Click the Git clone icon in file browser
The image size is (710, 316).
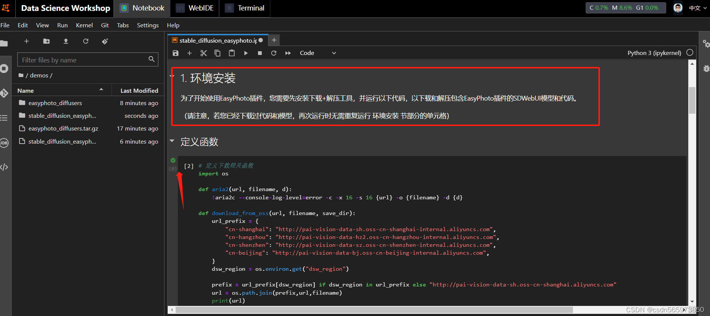(105, 41)
